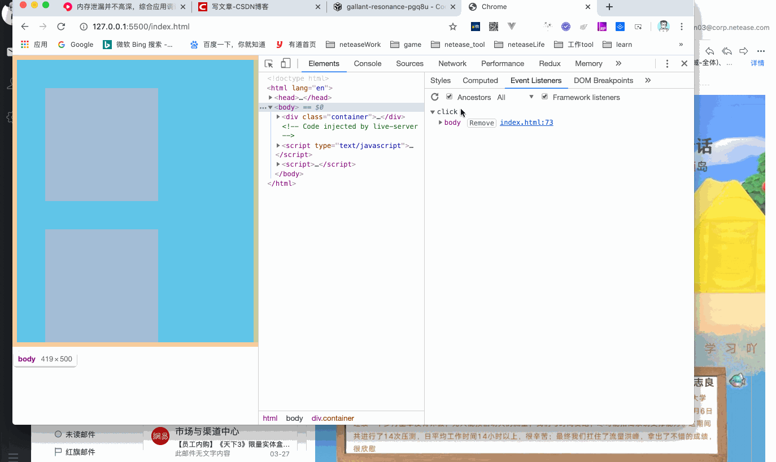
Task: Open the Performance panel
Action: tap(503, 63)
